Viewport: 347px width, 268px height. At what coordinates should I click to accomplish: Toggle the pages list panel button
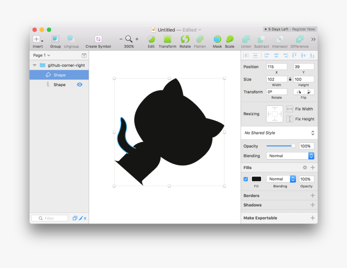point(84,56)
